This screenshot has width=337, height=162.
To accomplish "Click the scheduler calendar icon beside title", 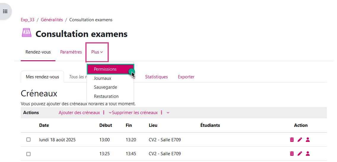I will coord(27,33).
